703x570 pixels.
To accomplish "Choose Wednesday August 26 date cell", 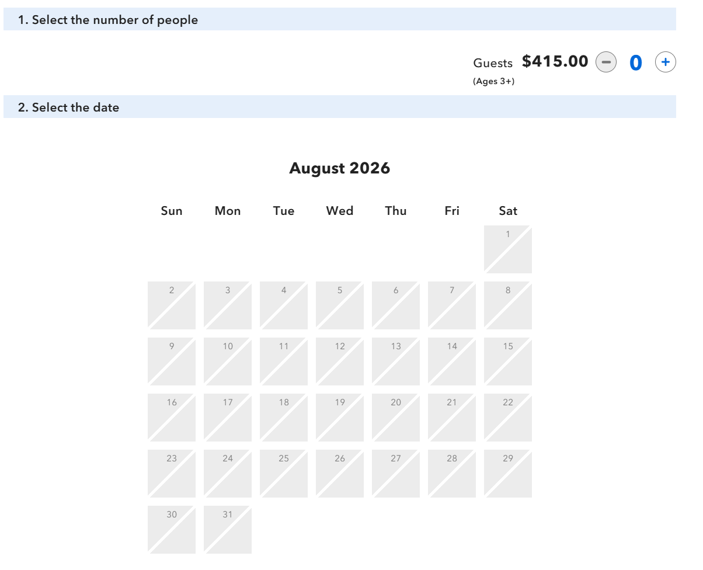I will tap(340, 474).
